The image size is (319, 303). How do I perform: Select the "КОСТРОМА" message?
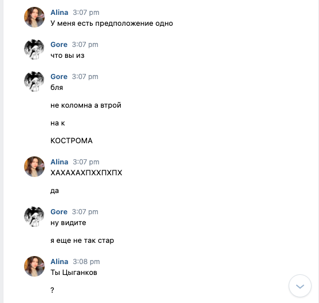tap(72, 140)
